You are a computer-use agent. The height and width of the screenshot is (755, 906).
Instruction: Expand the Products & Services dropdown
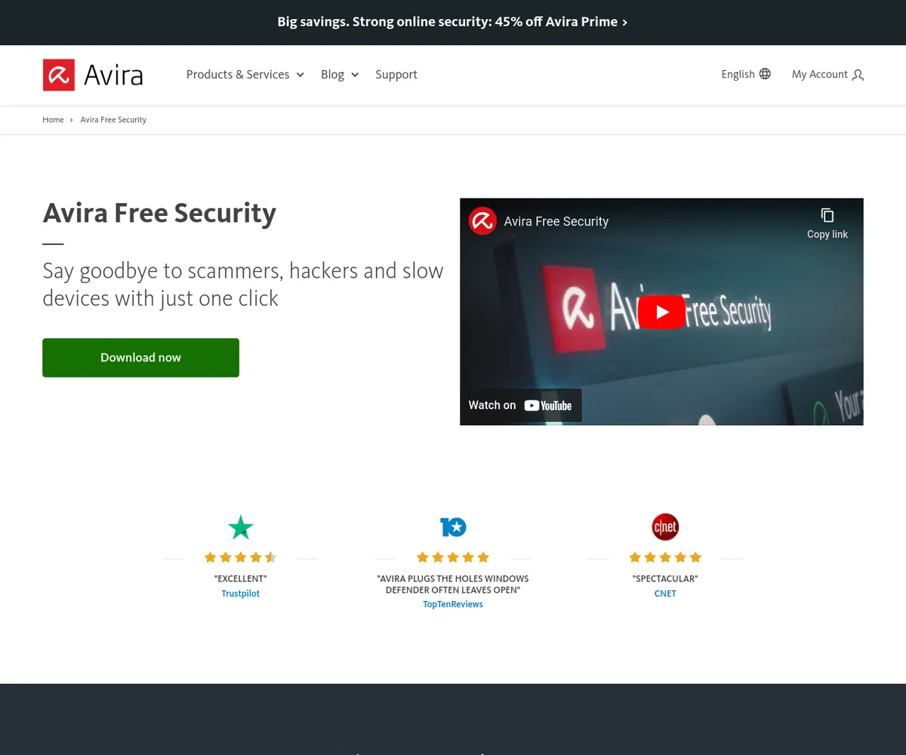pos(245,75)
